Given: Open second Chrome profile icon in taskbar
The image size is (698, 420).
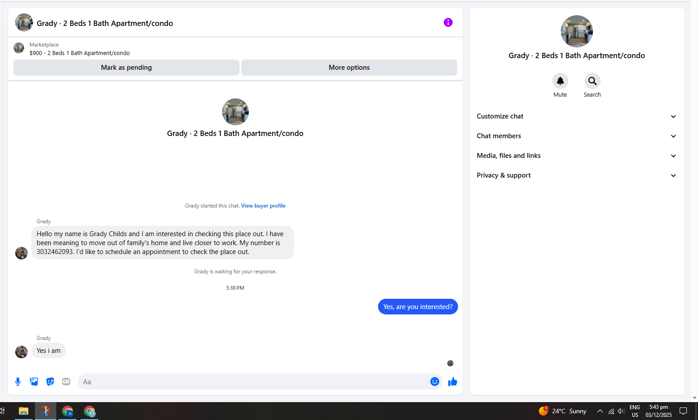Looking at the screenshot, I should (90, 411).
